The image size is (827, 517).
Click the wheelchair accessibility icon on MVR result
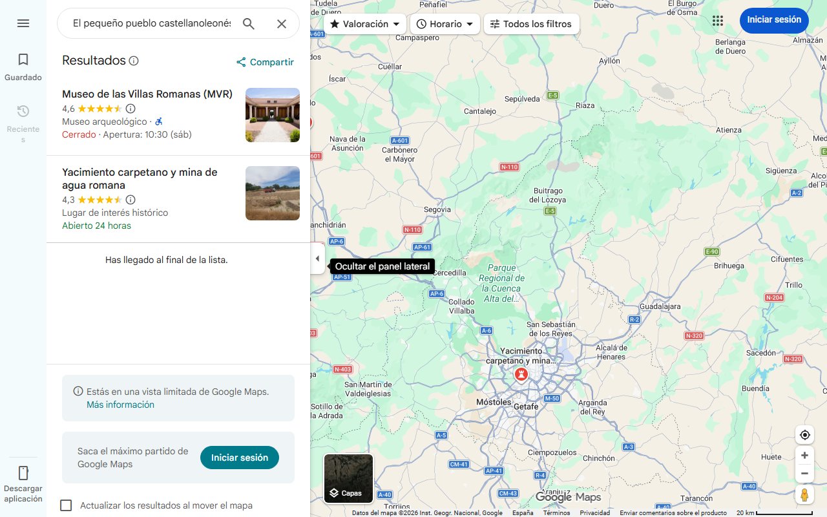[158, 121]
